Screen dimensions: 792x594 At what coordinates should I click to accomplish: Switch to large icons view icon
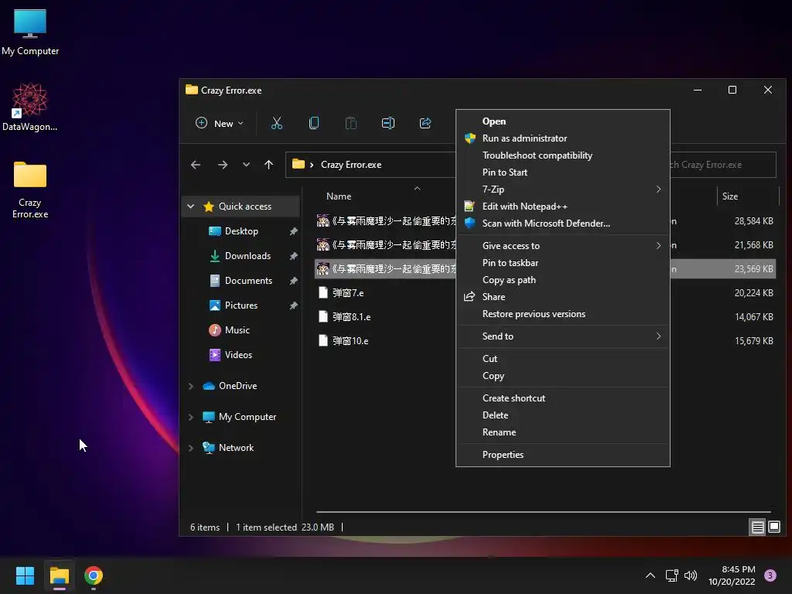pyautogui.click(x=773, y=527)
